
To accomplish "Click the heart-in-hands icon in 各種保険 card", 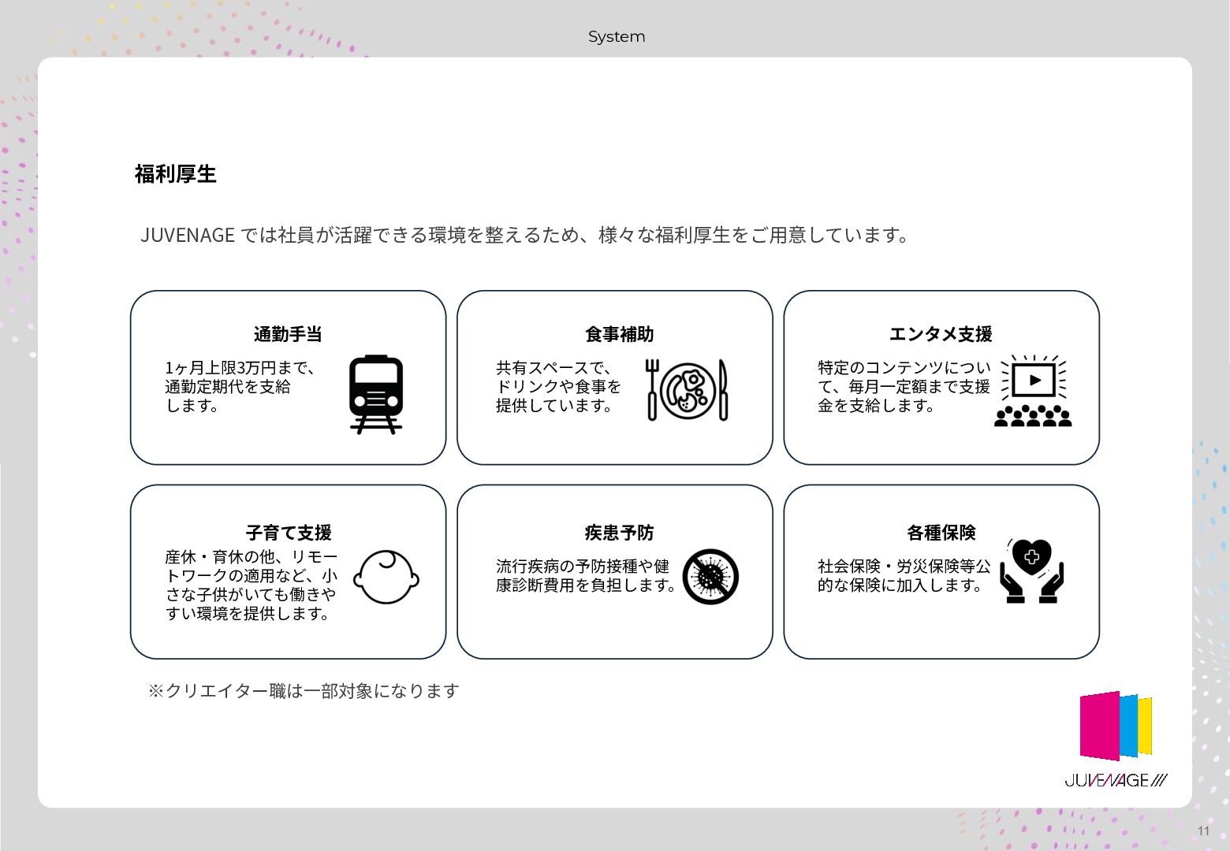I will pyautogui.click(x=1031, y=570).
